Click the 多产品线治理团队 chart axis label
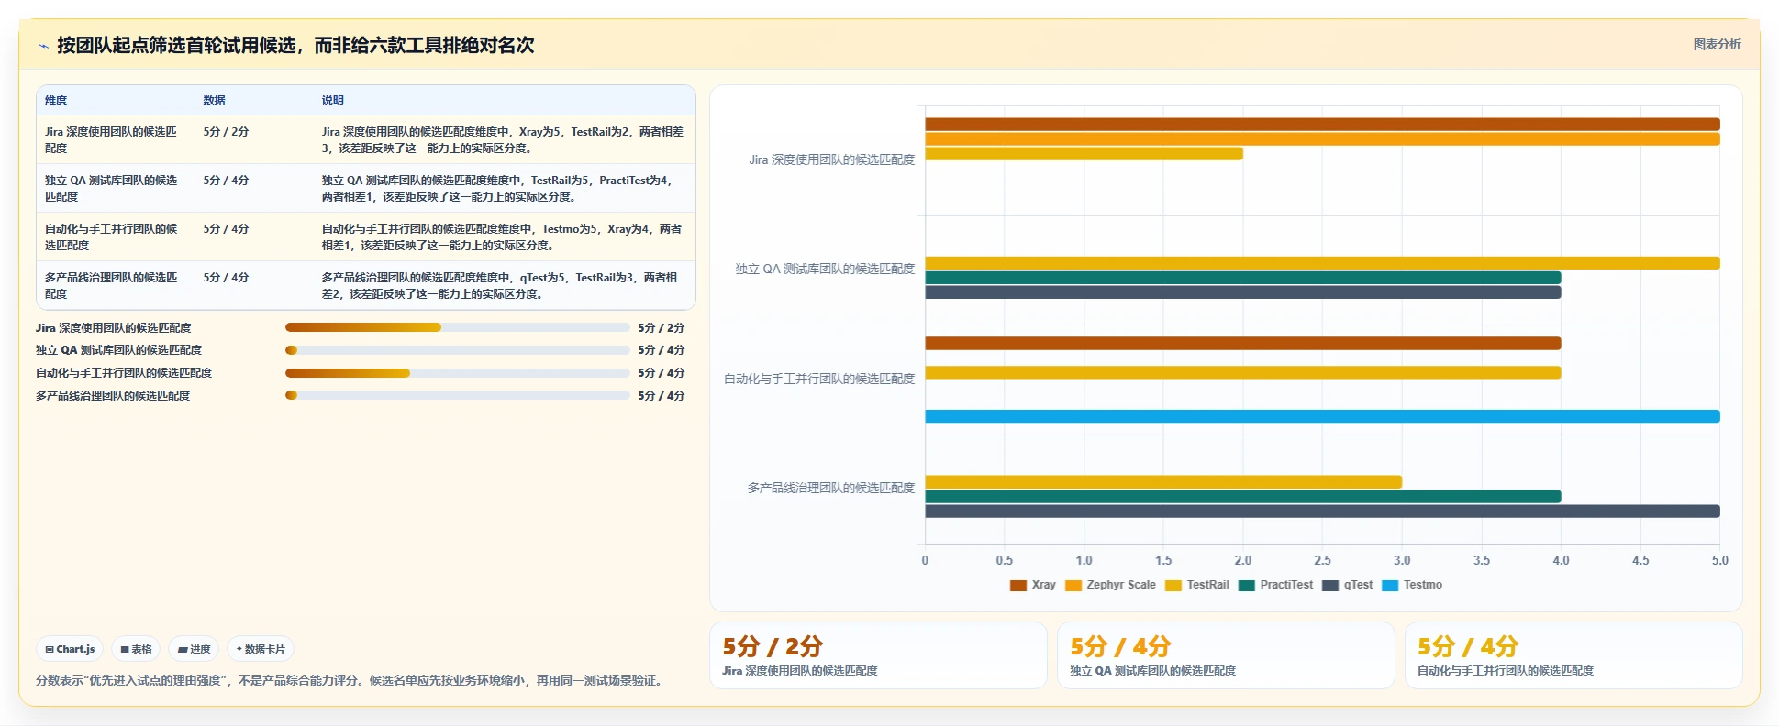This screenshot has height=726, width=1779. click(x=830, y=488)
